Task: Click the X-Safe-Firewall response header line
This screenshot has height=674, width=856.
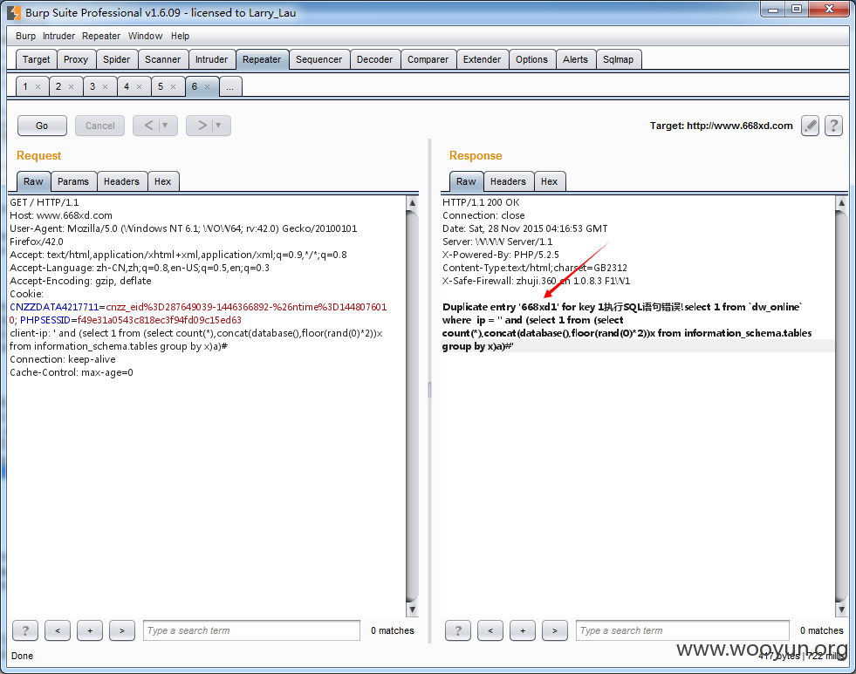Action: pyautogui.click(x=536, y=281)
